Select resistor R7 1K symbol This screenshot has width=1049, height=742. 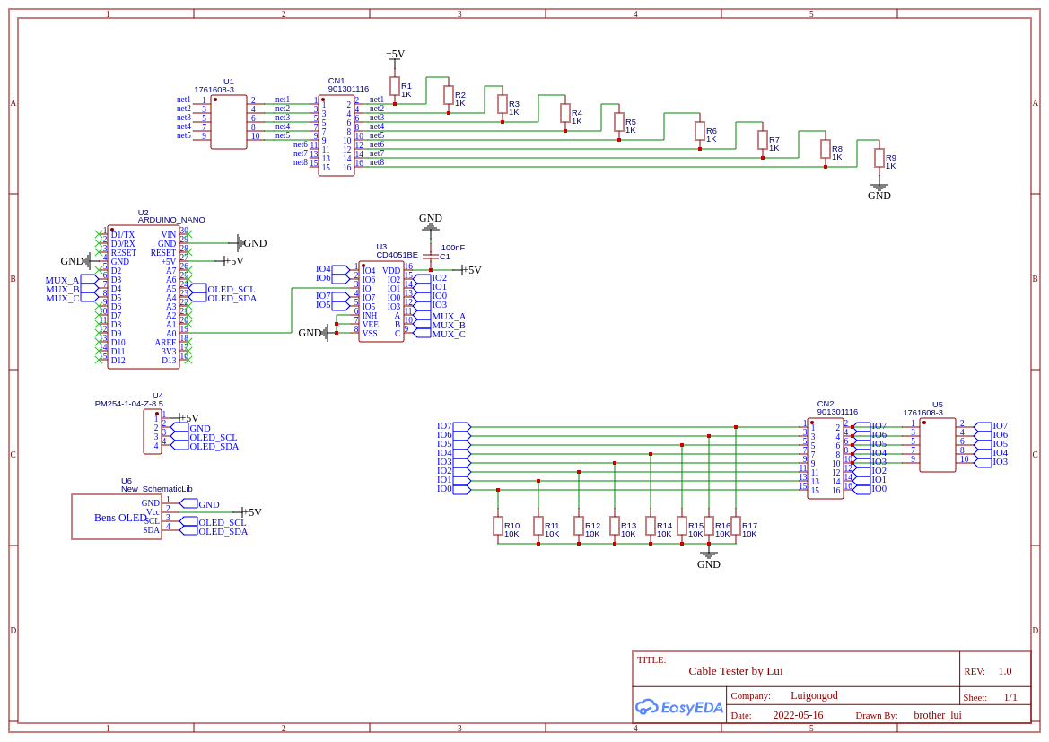(763, 141)
